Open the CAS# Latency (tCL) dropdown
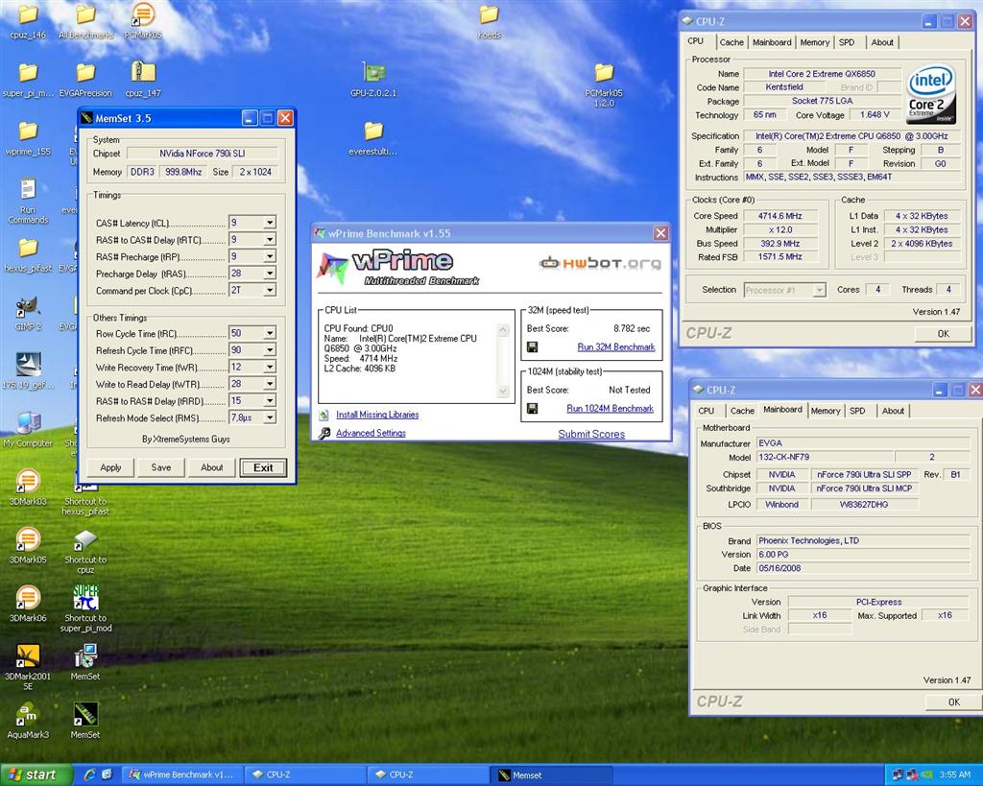 tap(270, 223)
